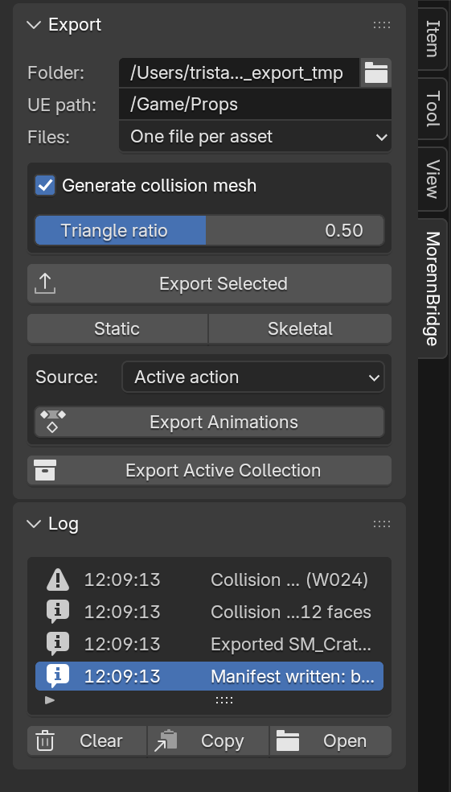Select the Exported SM_Crat... log entry
Viewport: 451px width, 792px height.
point(209,644)
